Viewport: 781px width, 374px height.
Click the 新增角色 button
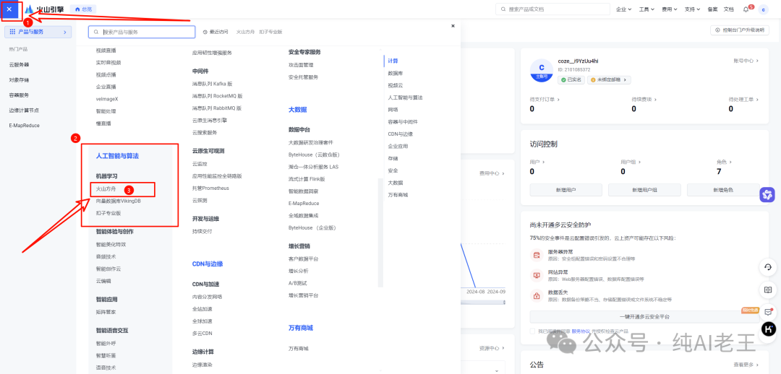pyautogui.click(x=722, y=190)
